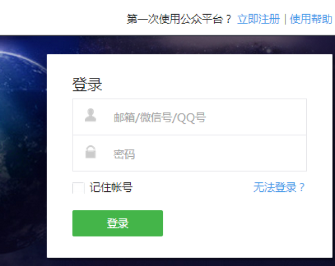Click the 记住帐号 label text
This screenshot has height=266, width=335.
click(x=111, y=188)
